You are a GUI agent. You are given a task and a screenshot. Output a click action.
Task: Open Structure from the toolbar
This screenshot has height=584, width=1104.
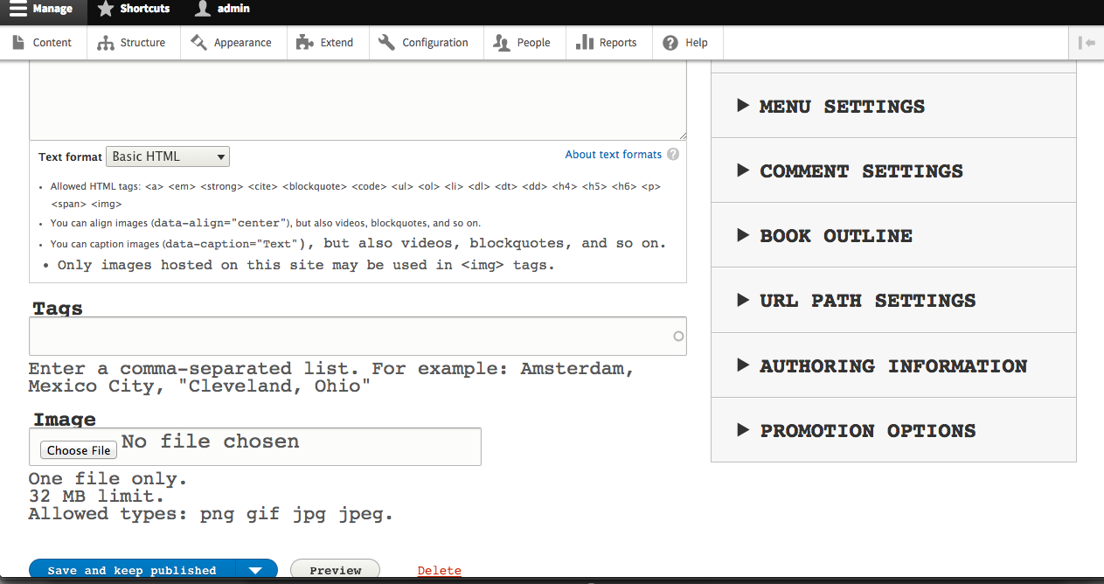[134, 42]
